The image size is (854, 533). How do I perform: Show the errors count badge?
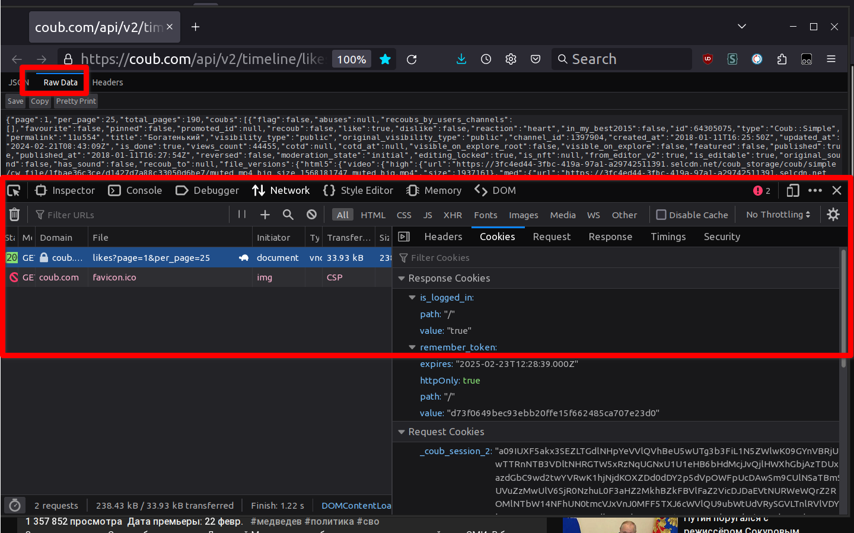[762, 190]
